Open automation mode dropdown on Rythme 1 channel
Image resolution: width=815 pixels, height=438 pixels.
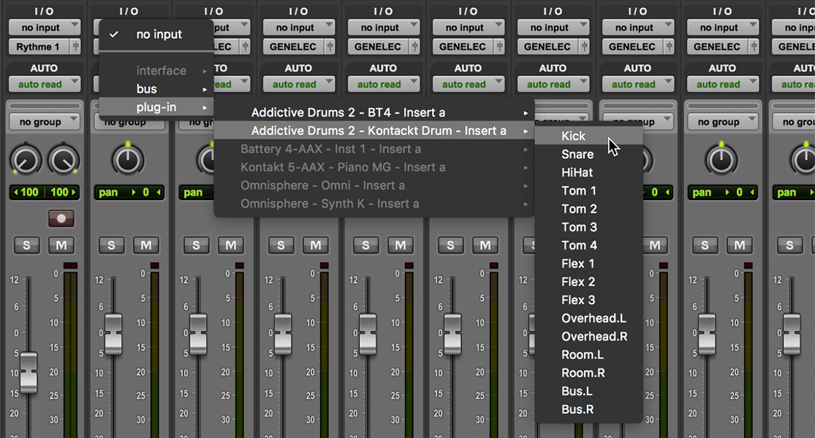(x=44, y=84)
